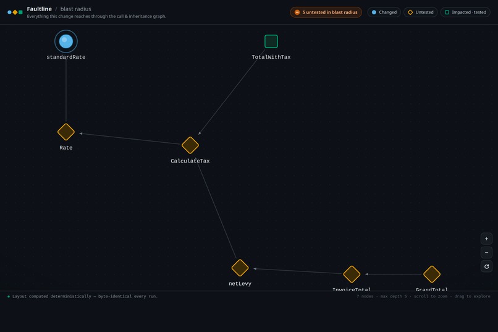Click the Faultline logo shapes
Screen dimensions: 498x332
[15, 12]
